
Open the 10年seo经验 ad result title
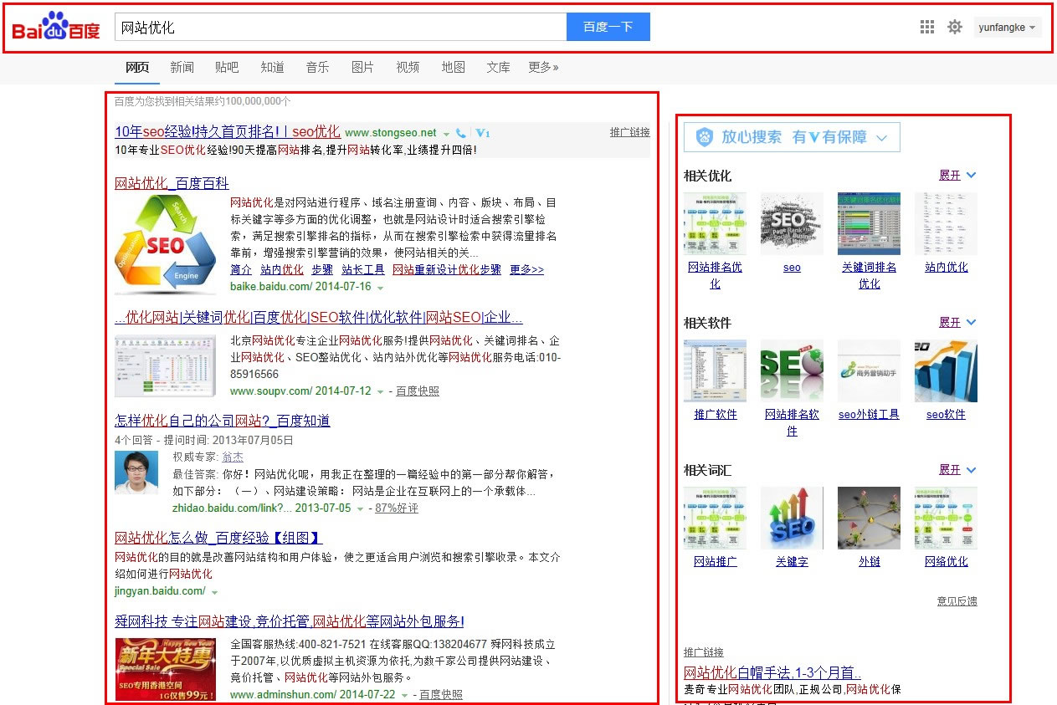click(x=228, y=131)
